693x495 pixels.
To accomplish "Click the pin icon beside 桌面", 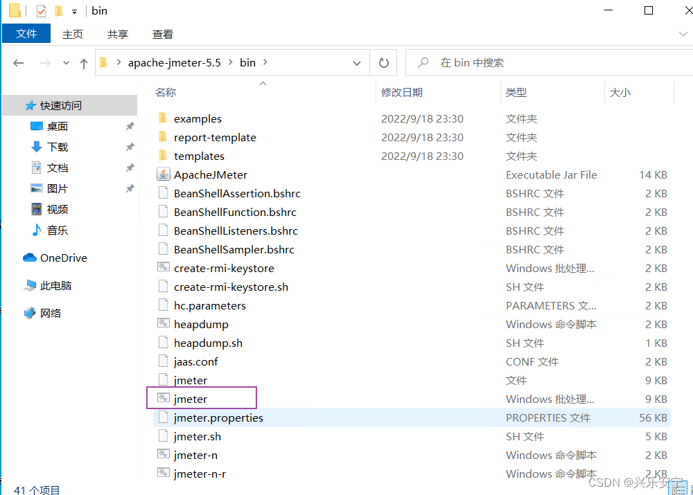I will click(x=130, y=126).
